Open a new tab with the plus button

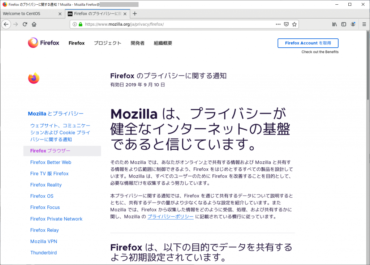tap(135, 14)
